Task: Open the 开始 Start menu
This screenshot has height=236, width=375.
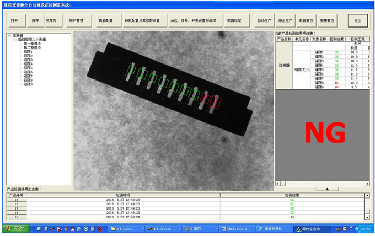Action: (x=16, y=229)
